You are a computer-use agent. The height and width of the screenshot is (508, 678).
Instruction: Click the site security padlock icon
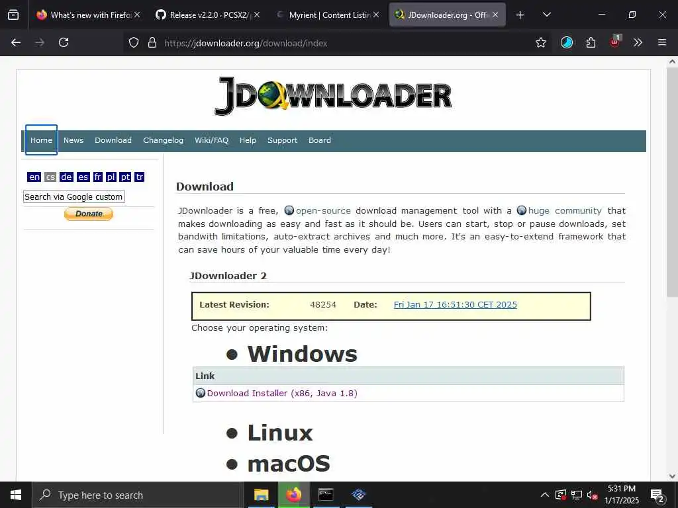point(152,42)
